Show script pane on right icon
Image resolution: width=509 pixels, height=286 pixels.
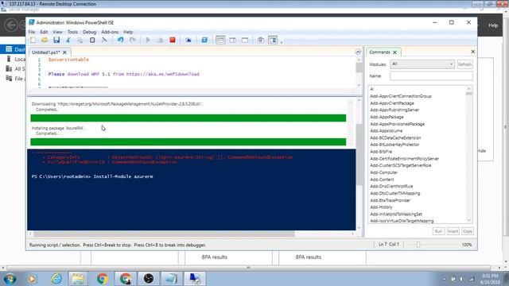(x=233, y=40)
